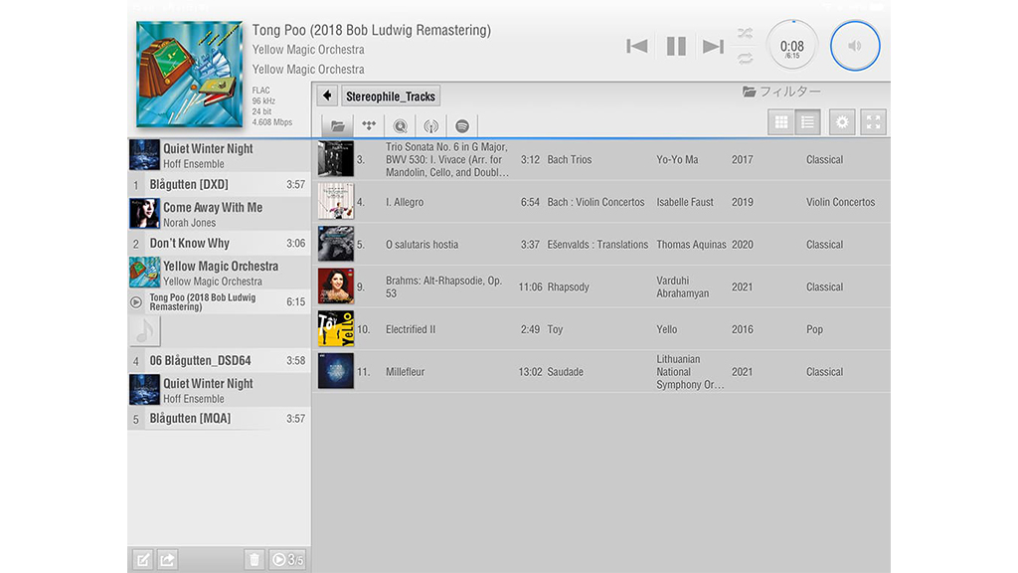Screen dimensions: 1018x573
Task: Click the now-playing album artwork
Action: pyautogui.click(x=190, y=74)
